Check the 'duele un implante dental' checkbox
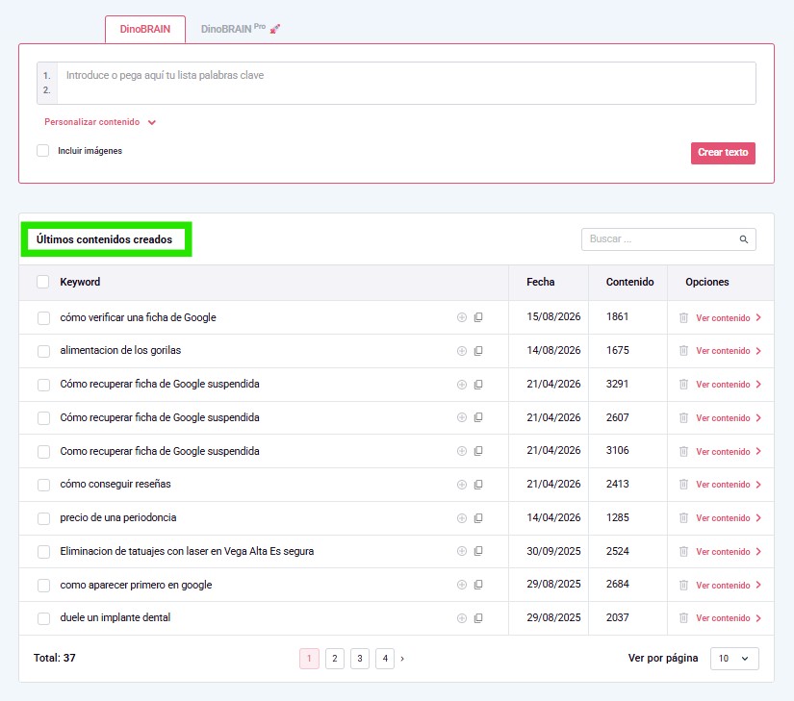The image size is (794, 701). (44, 618)
